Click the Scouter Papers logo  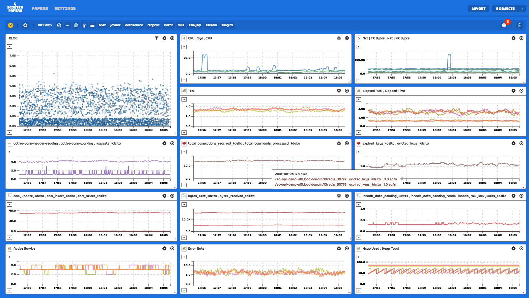15,7
